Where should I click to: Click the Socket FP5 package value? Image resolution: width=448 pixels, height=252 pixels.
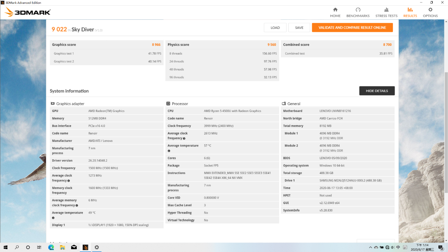pos(212,166)
